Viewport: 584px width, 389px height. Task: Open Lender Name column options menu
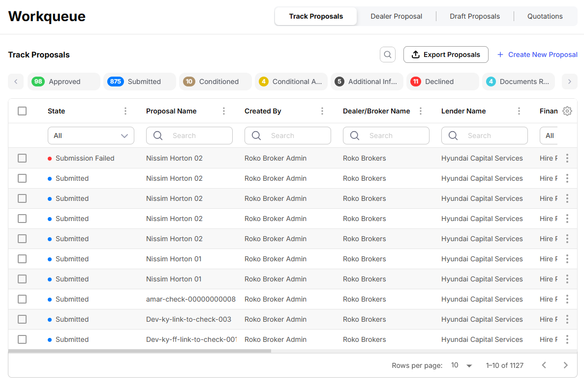point(519,111)
